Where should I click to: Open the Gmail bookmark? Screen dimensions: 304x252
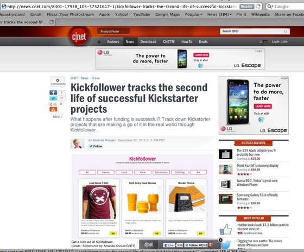[36, 14]
